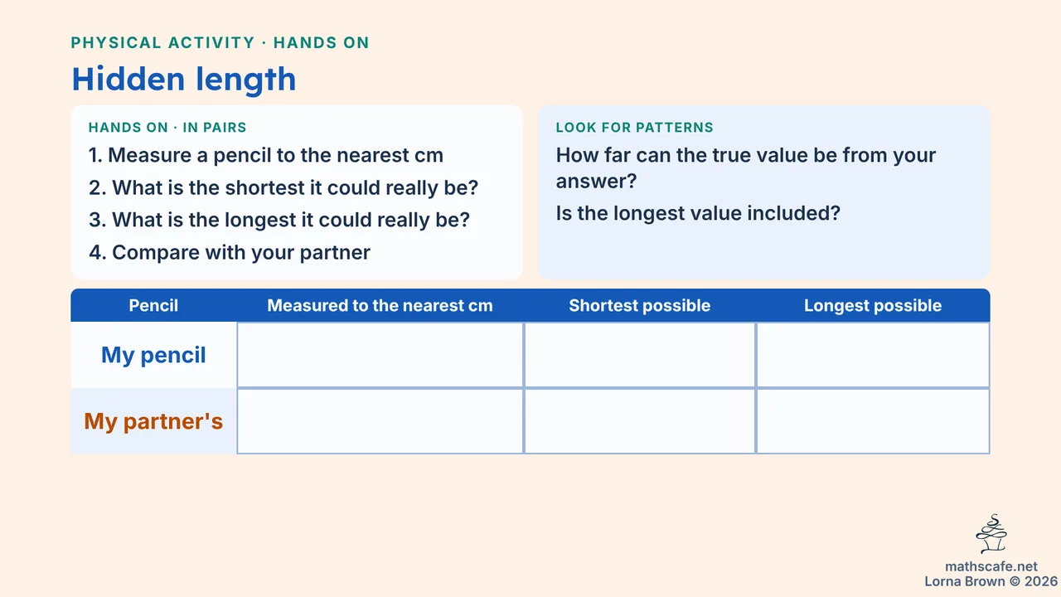Viewport: 1061px width, 597px height.
Task: Click the My partner's row label
Action: tap(153, 421)
